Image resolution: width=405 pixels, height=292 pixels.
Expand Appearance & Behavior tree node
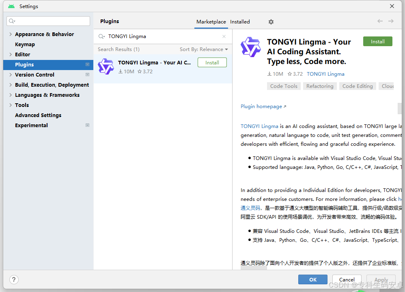10,34
